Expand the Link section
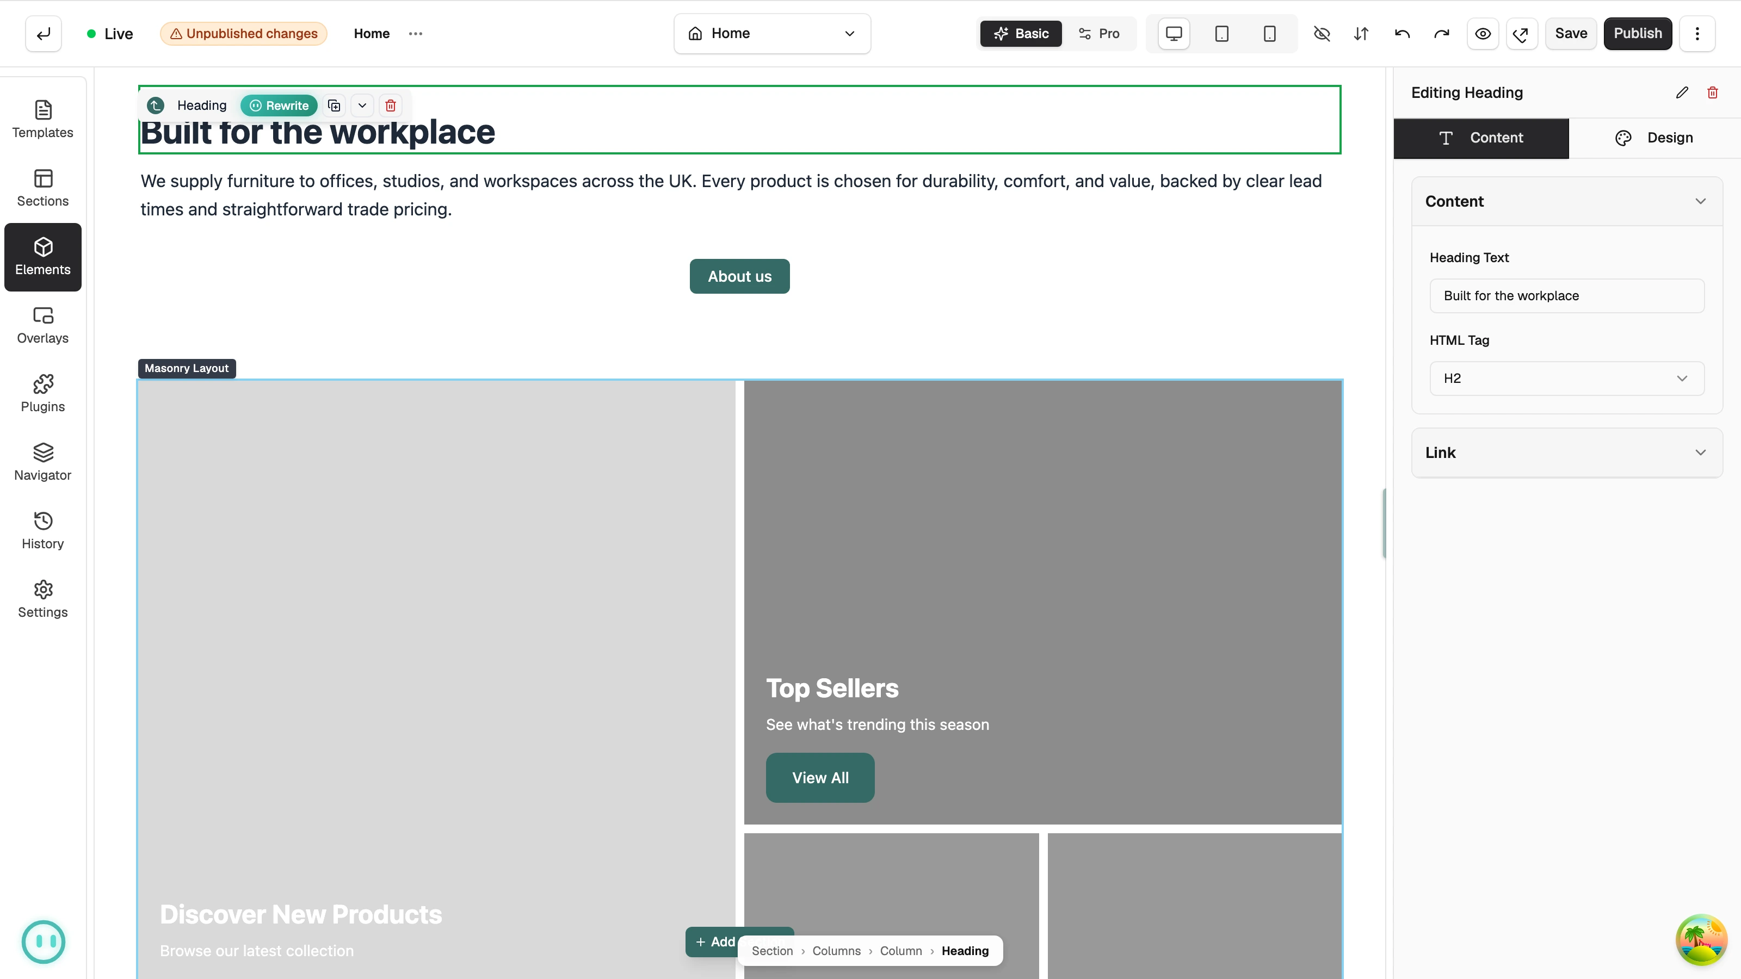 pyautogui.click(x=1567, y=453)
